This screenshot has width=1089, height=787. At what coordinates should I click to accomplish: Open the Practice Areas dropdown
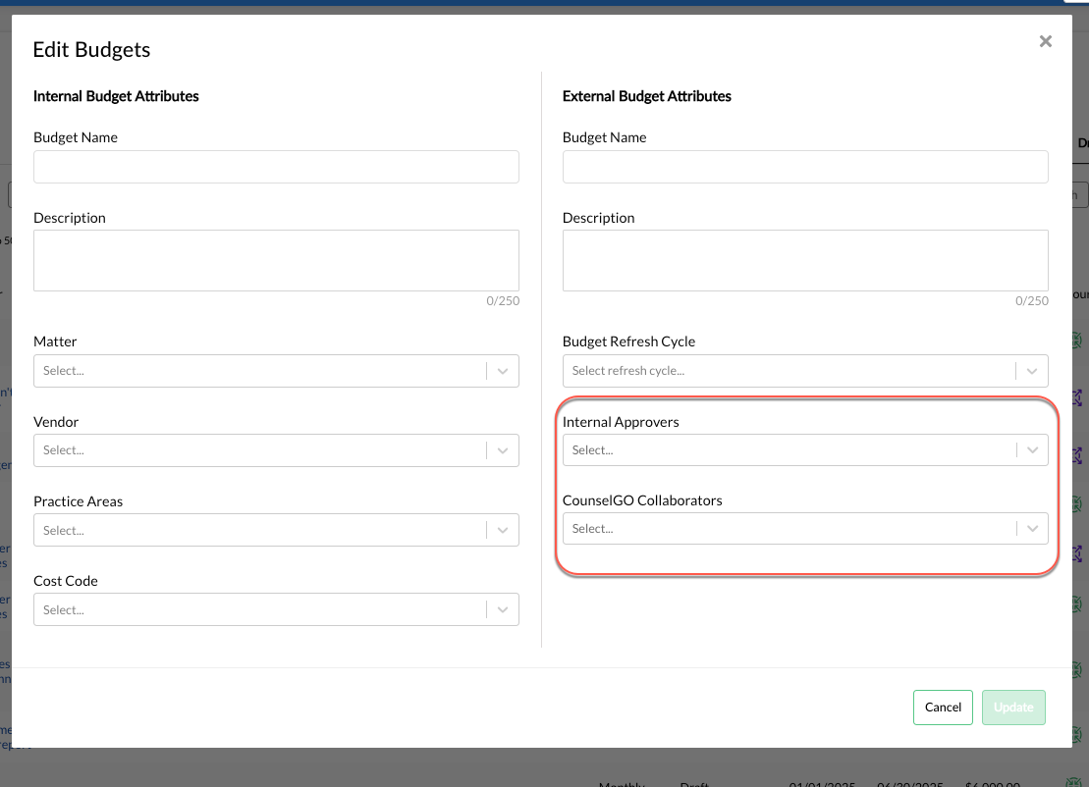click(x=276, y=530)
